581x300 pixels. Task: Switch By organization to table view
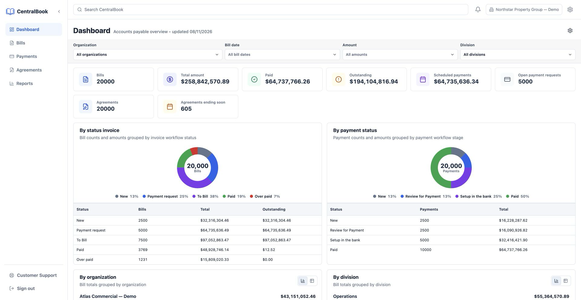point(312,281)
